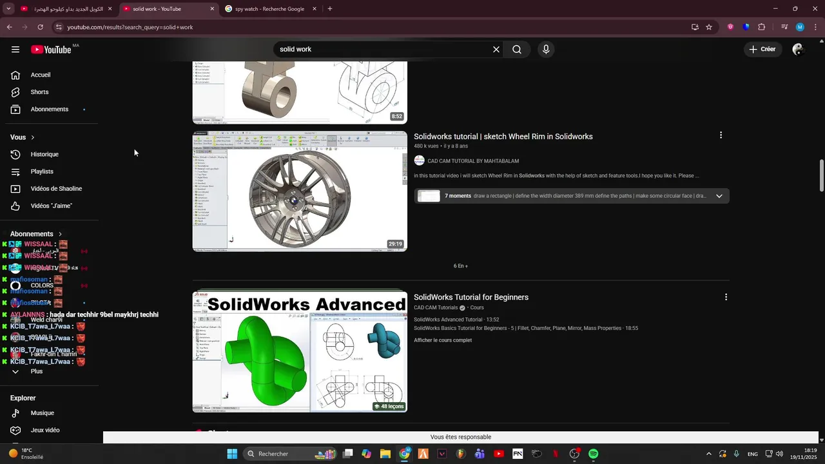Viewport: 825px width, 464px height.
Task: Open the Chrome profile M avatar
Action: click(x=800, y=27)
